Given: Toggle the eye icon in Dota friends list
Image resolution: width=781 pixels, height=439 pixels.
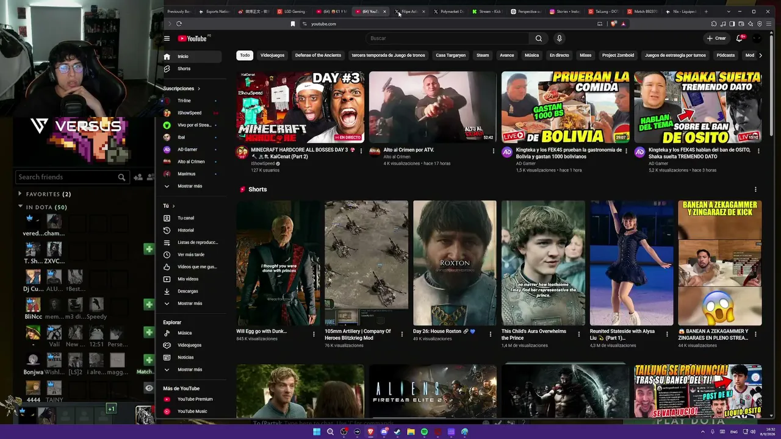Looking at the screenshot, I should pyautogui.click(x=149, y=388).
